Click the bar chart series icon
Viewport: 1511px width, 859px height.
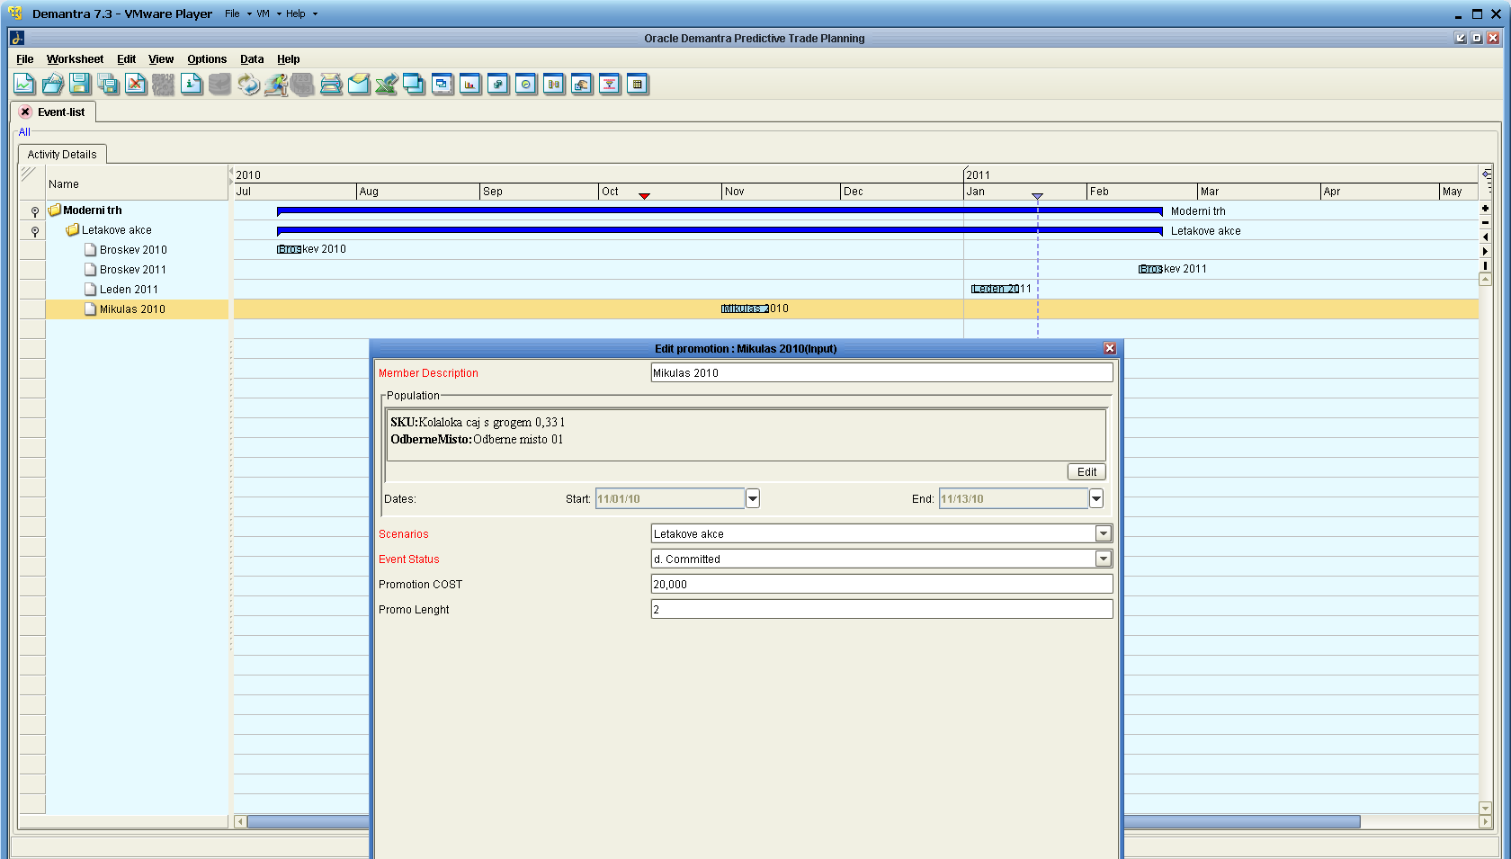pos(470,85)
